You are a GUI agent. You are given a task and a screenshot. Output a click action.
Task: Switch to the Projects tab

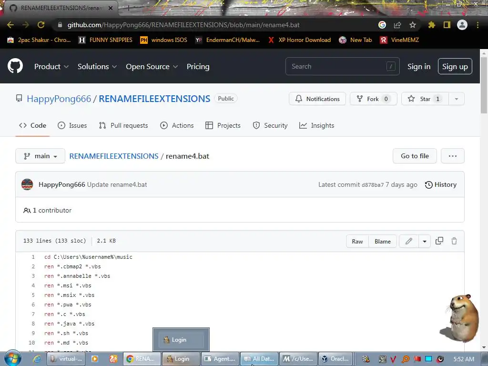pos(223,125)
